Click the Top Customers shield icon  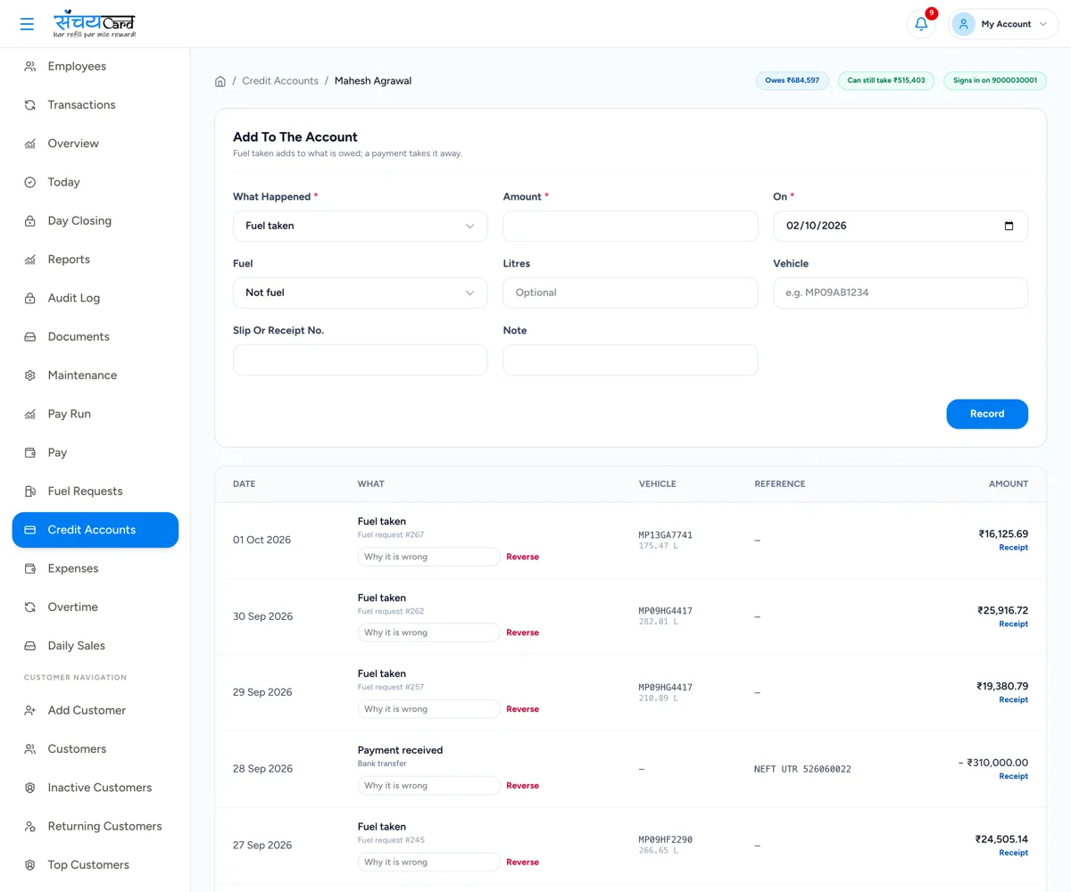30,865
